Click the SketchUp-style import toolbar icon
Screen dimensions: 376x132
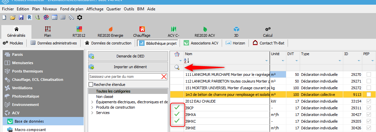(37, 17)
